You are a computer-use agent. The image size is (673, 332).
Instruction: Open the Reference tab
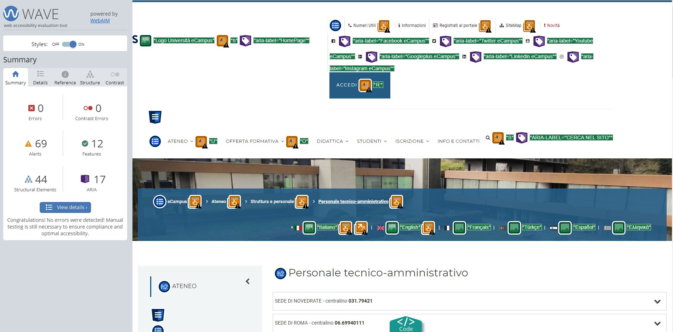coord(65,78)
